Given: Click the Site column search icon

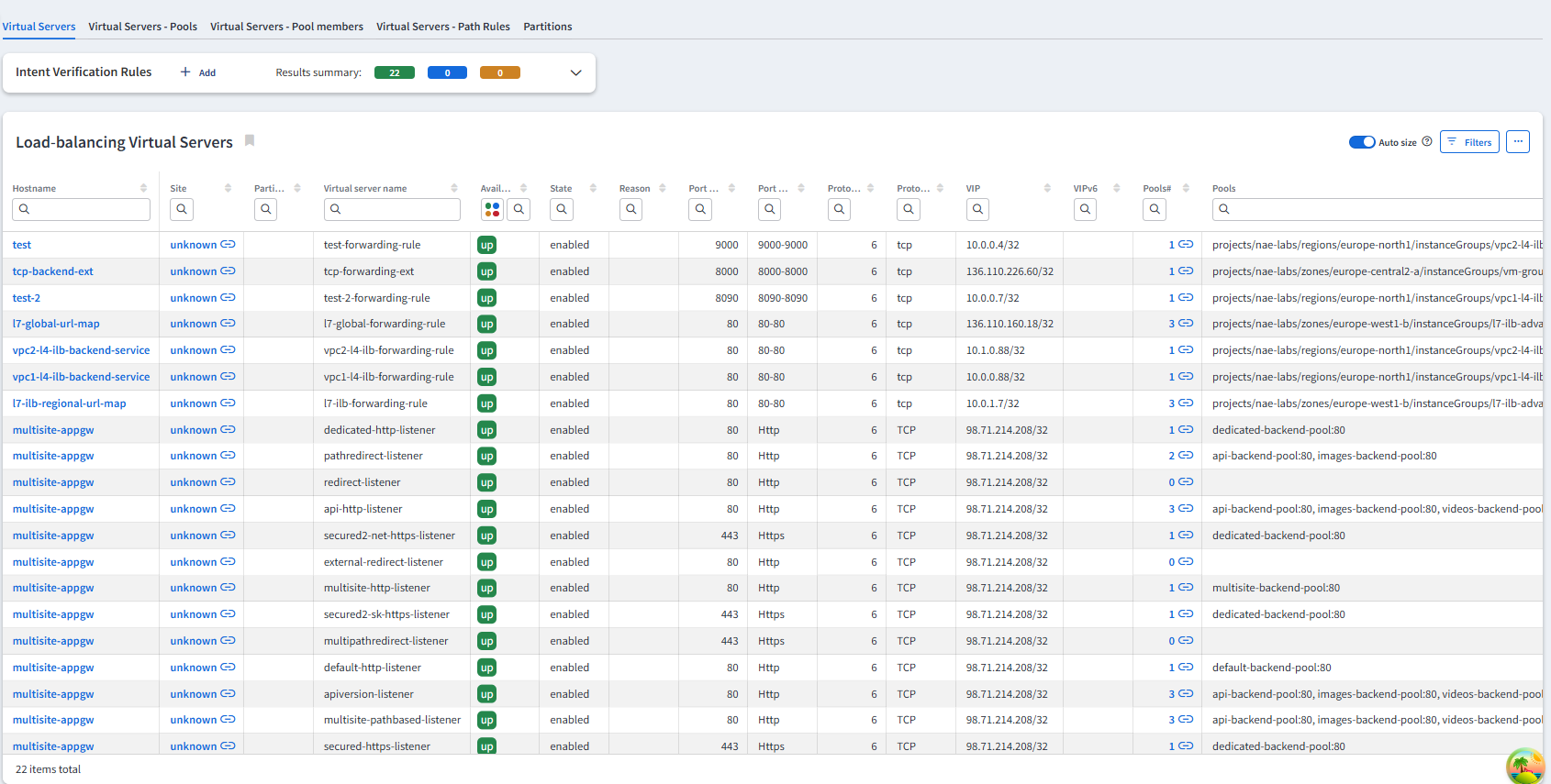Looking at the screenshot, I should 182,209.
